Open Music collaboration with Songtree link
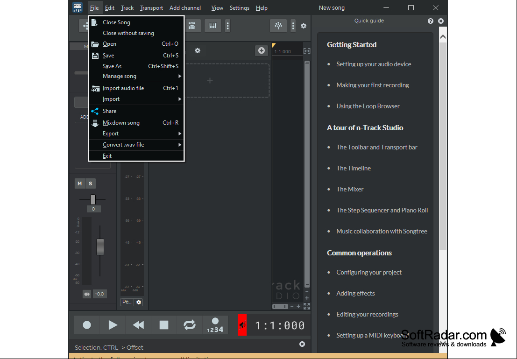 point(382,232)
